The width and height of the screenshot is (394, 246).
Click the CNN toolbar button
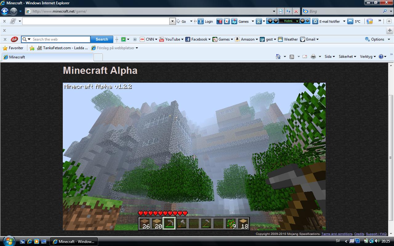click(x=148, y=39)
